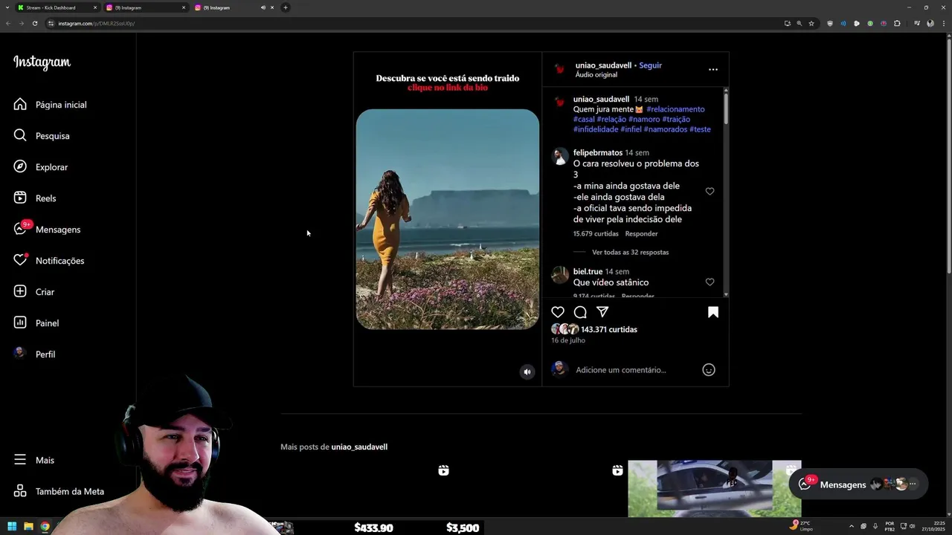Open Página inicial in Instagram sidebar
This screenshot has width=952, height=535.
[51, 105]
